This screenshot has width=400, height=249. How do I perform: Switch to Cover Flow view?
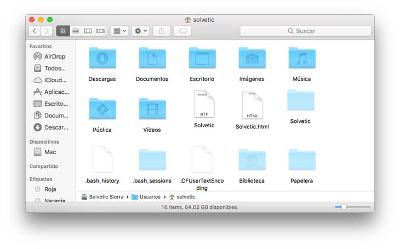100,31
